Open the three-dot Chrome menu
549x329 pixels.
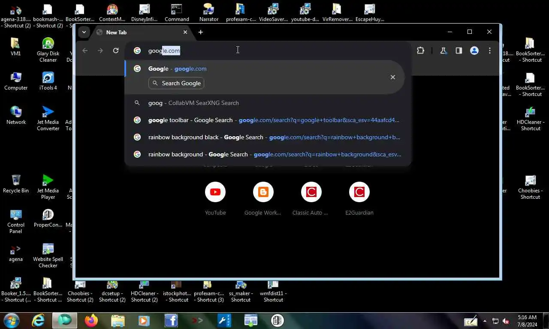pos(490,51)
